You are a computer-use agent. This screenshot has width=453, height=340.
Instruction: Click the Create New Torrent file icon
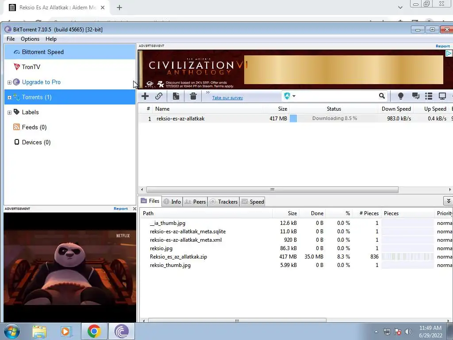[x=176, y=96]
